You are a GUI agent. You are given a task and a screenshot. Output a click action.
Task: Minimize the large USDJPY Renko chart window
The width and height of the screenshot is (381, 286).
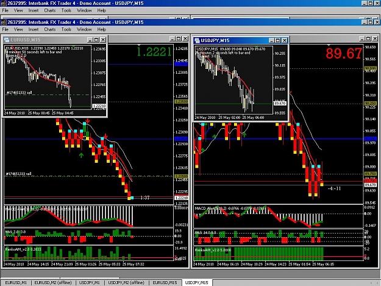[x=362, y=38]
